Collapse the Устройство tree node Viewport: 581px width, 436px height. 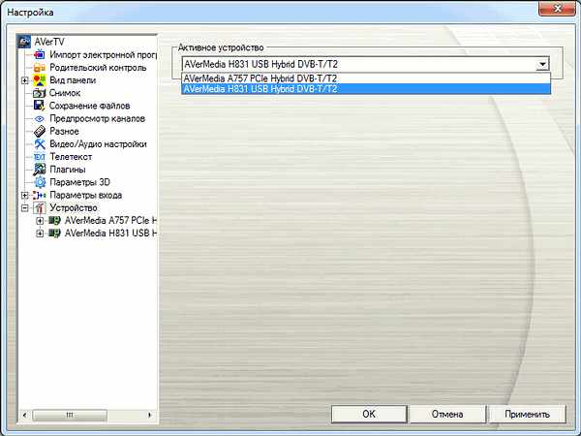click(25, 208)
